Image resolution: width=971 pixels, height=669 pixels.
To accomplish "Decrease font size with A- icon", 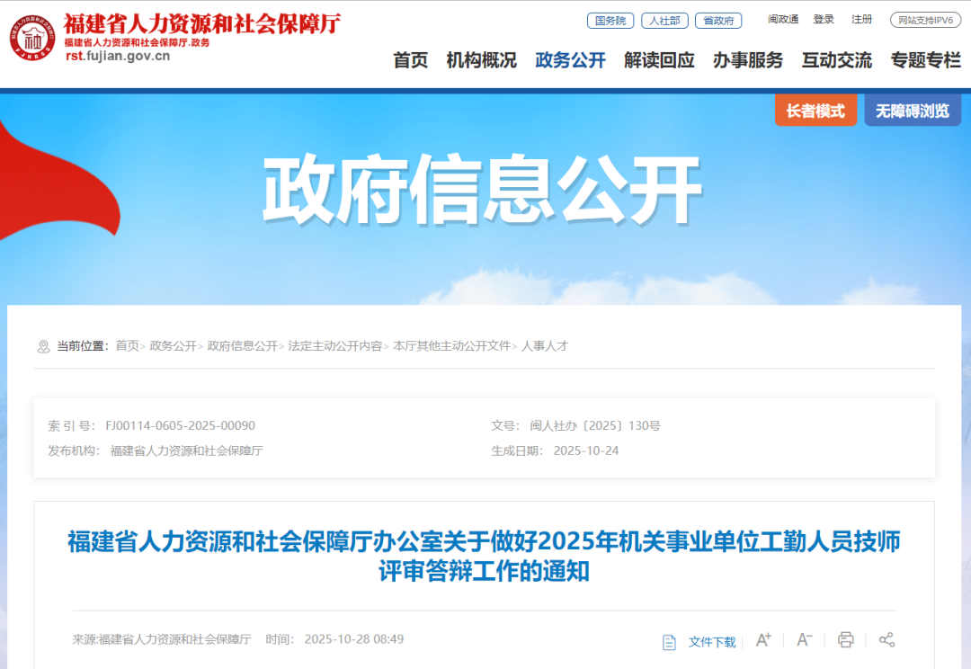I will (x=805, y=640).
